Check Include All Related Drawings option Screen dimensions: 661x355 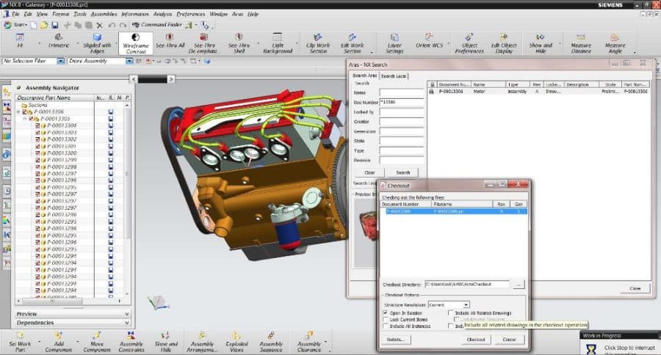451,313
